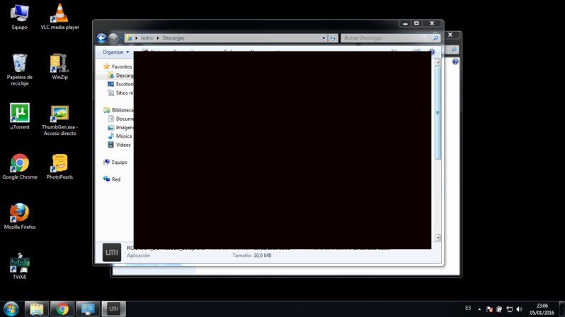Click the Forward arrow in Explorer
The image size is (565, 317).
113,38
